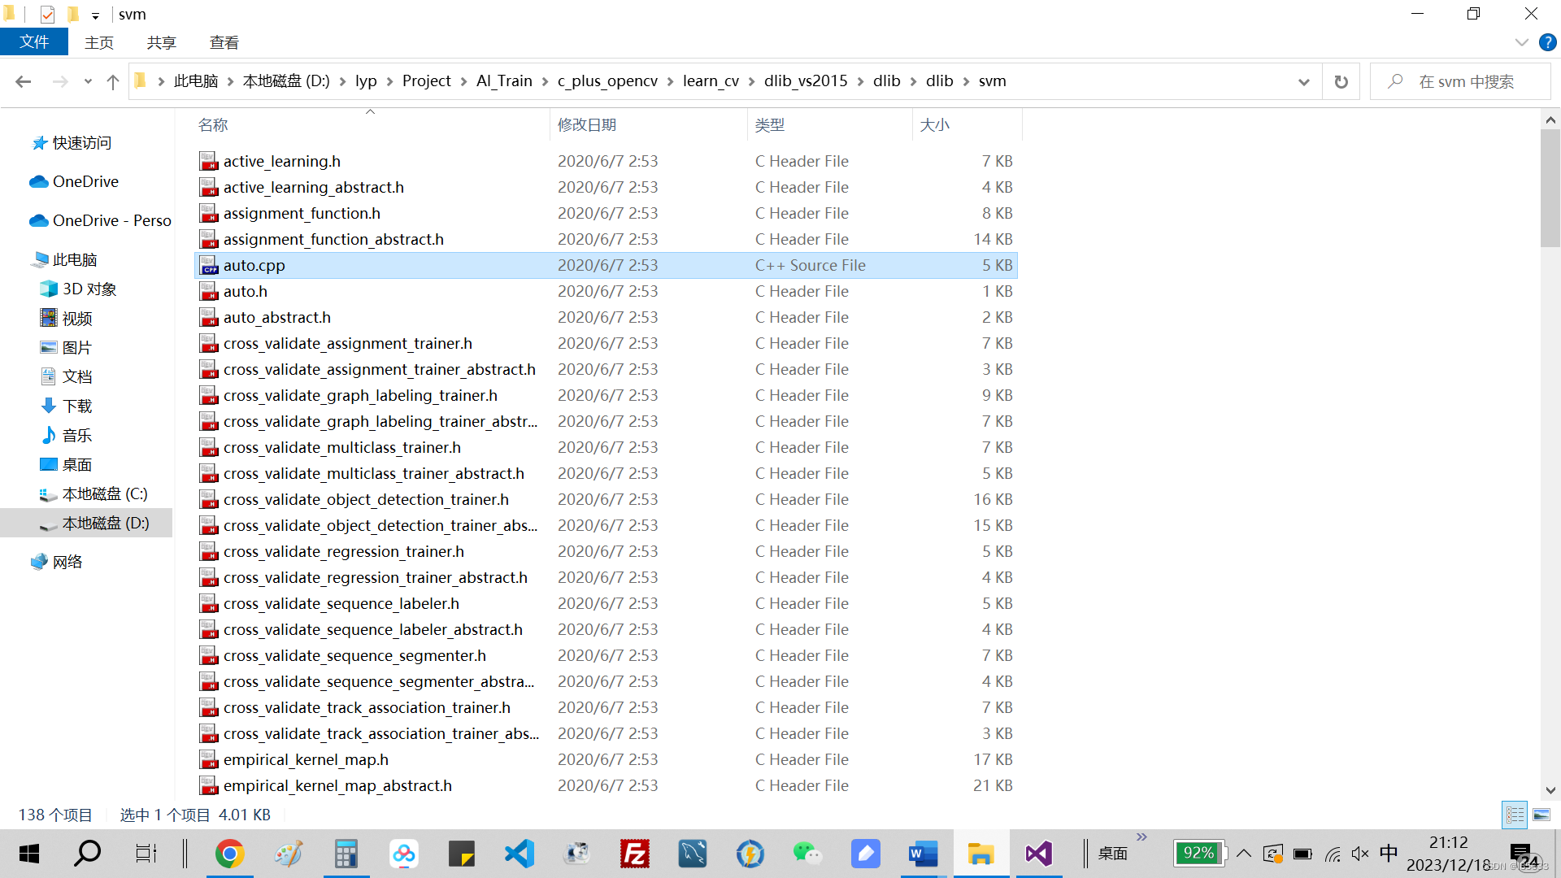This screenshot has width=1561, height=878.
Task: Open WeChat from the taskbar
Action: (807, 854)
